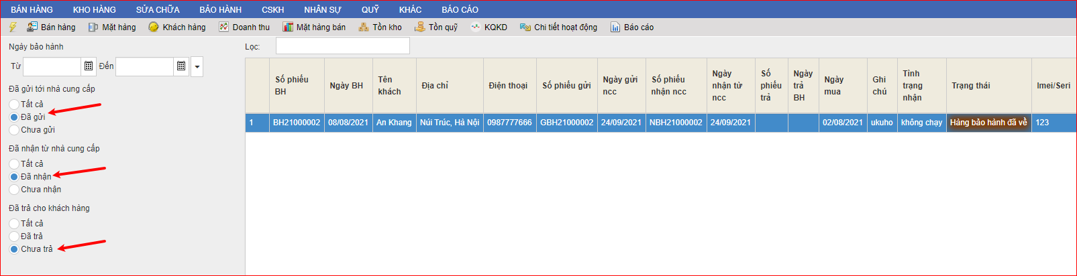Click warranty date 08/08/2021
1077x276 pixels.
click(348, 123)
